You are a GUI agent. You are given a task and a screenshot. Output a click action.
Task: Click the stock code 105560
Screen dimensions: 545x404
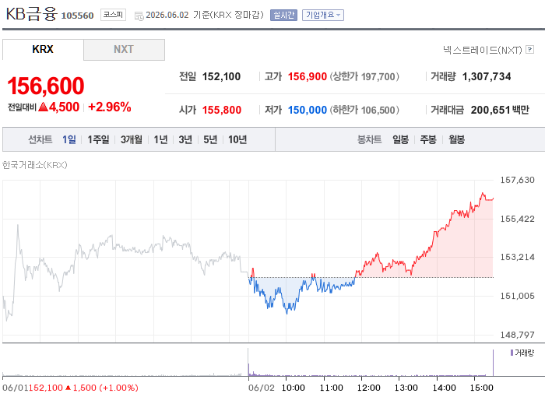click(x=78, y=16)
